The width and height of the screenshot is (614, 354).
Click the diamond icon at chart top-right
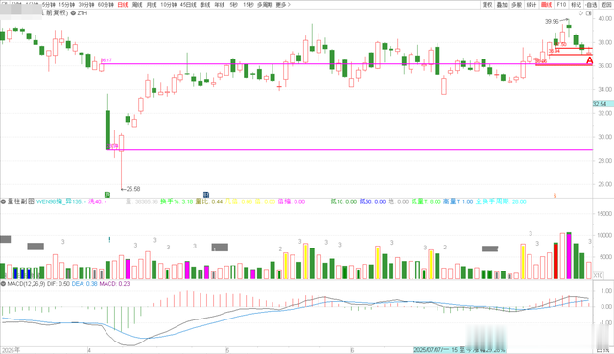coord(580,13)
